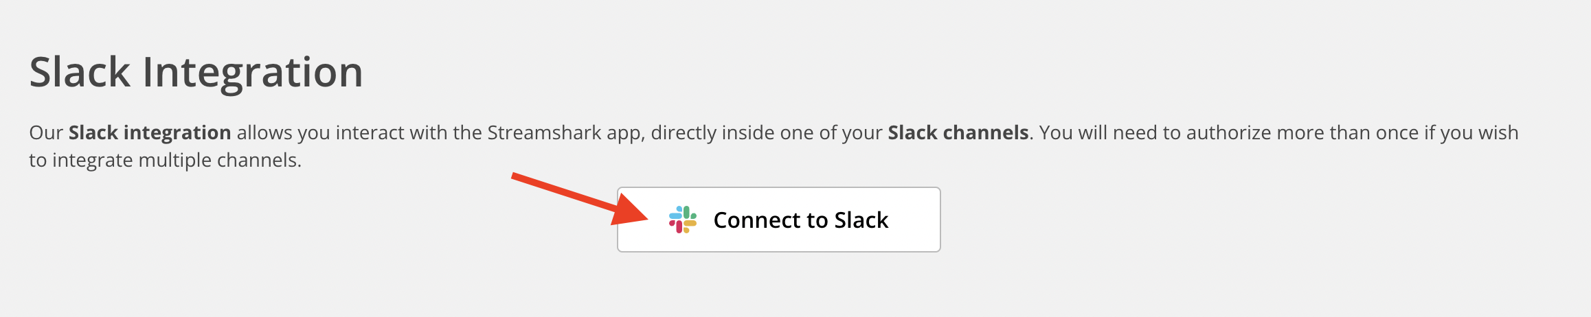Viewport: 1591px width, 317px height.
Task: Click the red arrow's pointed head
Action: pos(630,210)
